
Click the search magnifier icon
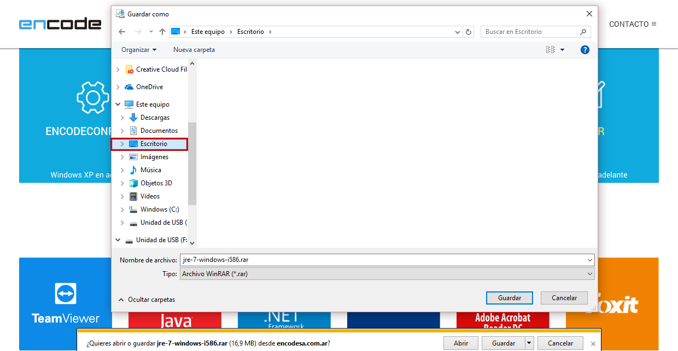click(x=583, y=32)
